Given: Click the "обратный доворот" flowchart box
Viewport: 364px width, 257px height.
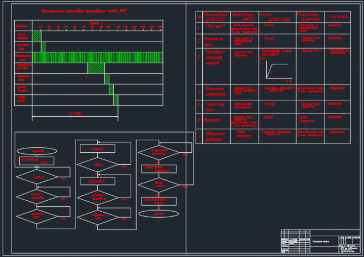Looking at the screenshot, I should (159, 169).
